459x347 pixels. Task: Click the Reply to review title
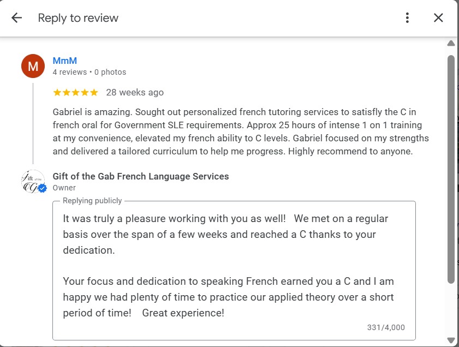coord(78,17)
